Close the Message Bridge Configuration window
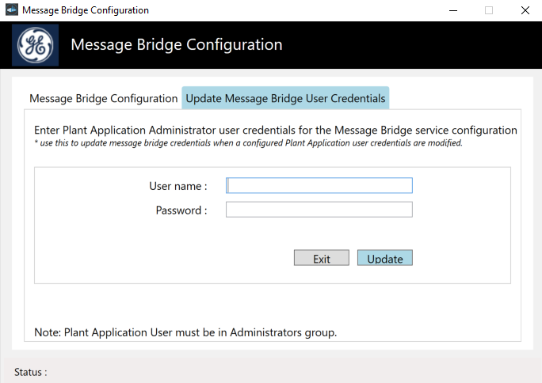This screenshot has height=383, width=542. (525, 10)
